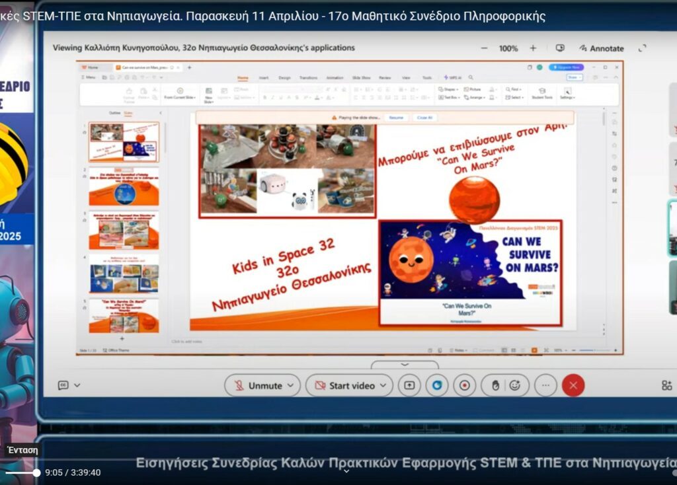Image resolution: width=677 pixels, height=485 pixels.
Task: Add a slide with the plus below thumbnails
Action: coord(122,339)
